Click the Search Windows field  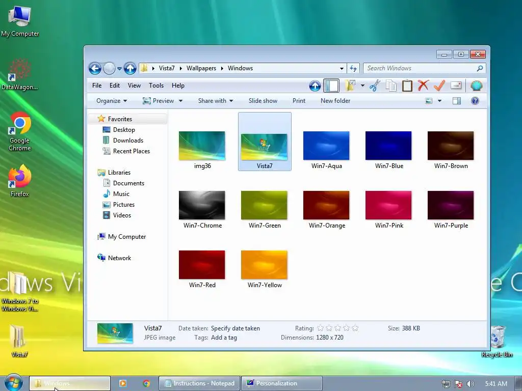(420, 68)
